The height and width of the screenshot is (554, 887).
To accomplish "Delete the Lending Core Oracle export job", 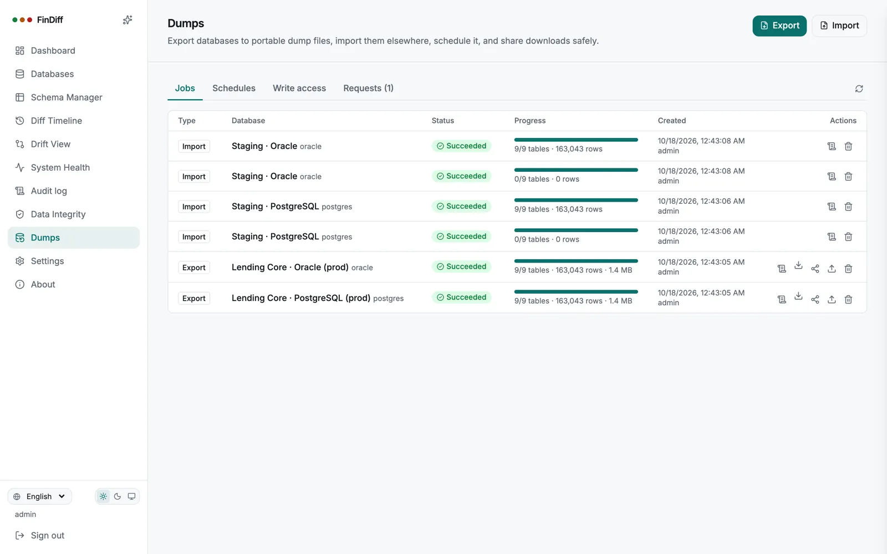I will click(848, 269).
